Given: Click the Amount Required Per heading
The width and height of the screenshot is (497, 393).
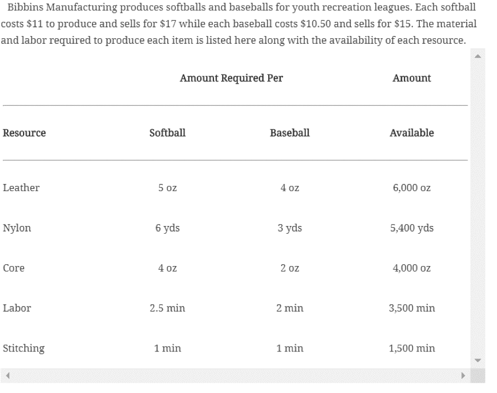Looking at the screenshot, I should [231, 78].
